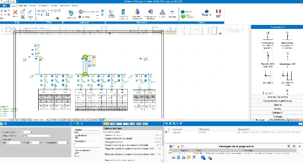Click the red X on the diagram popup
Viewport: 303px width, 163px height.
pos(94,57)
